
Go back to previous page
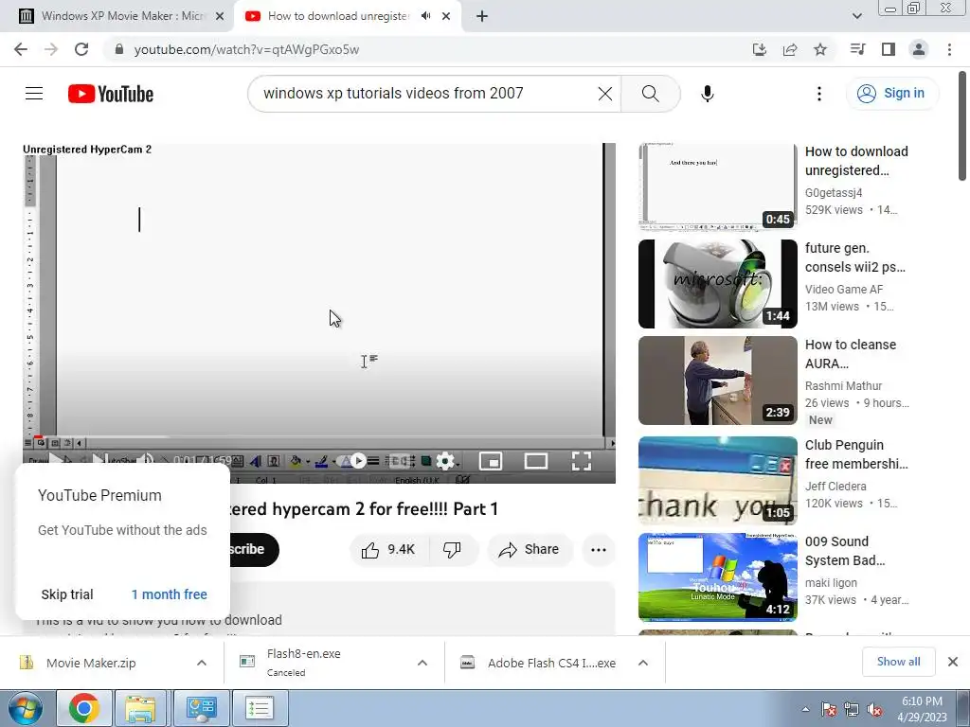click(x=21, y=49)
